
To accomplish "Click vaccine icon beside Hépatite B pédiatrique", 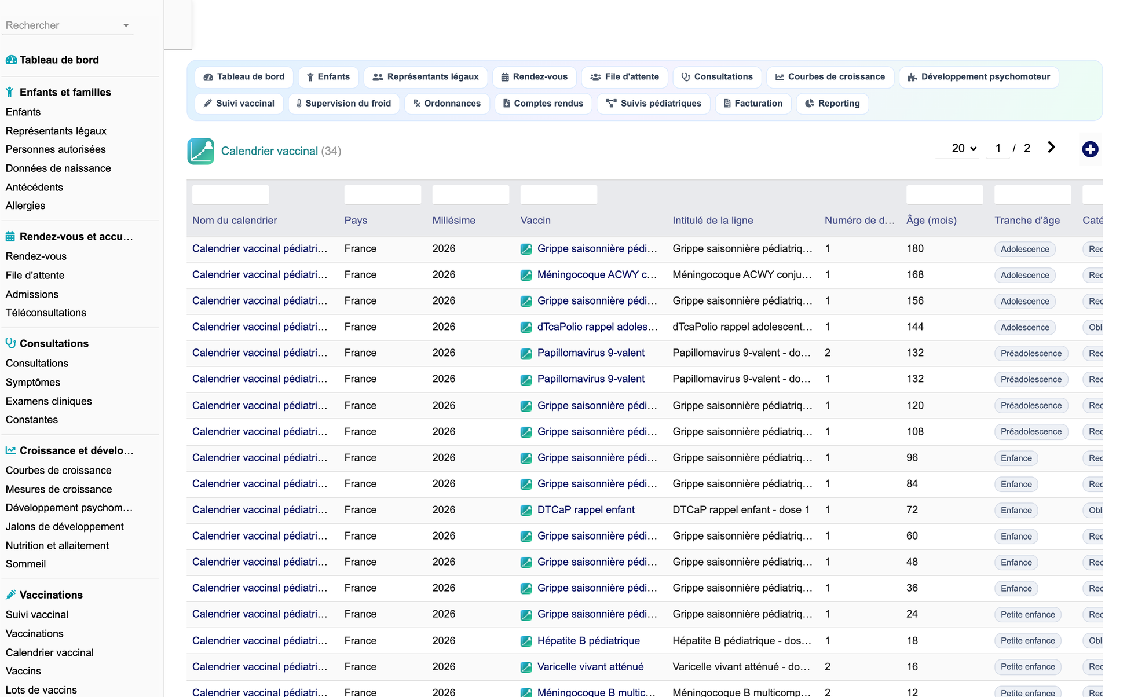I will (x=526, y=641).
